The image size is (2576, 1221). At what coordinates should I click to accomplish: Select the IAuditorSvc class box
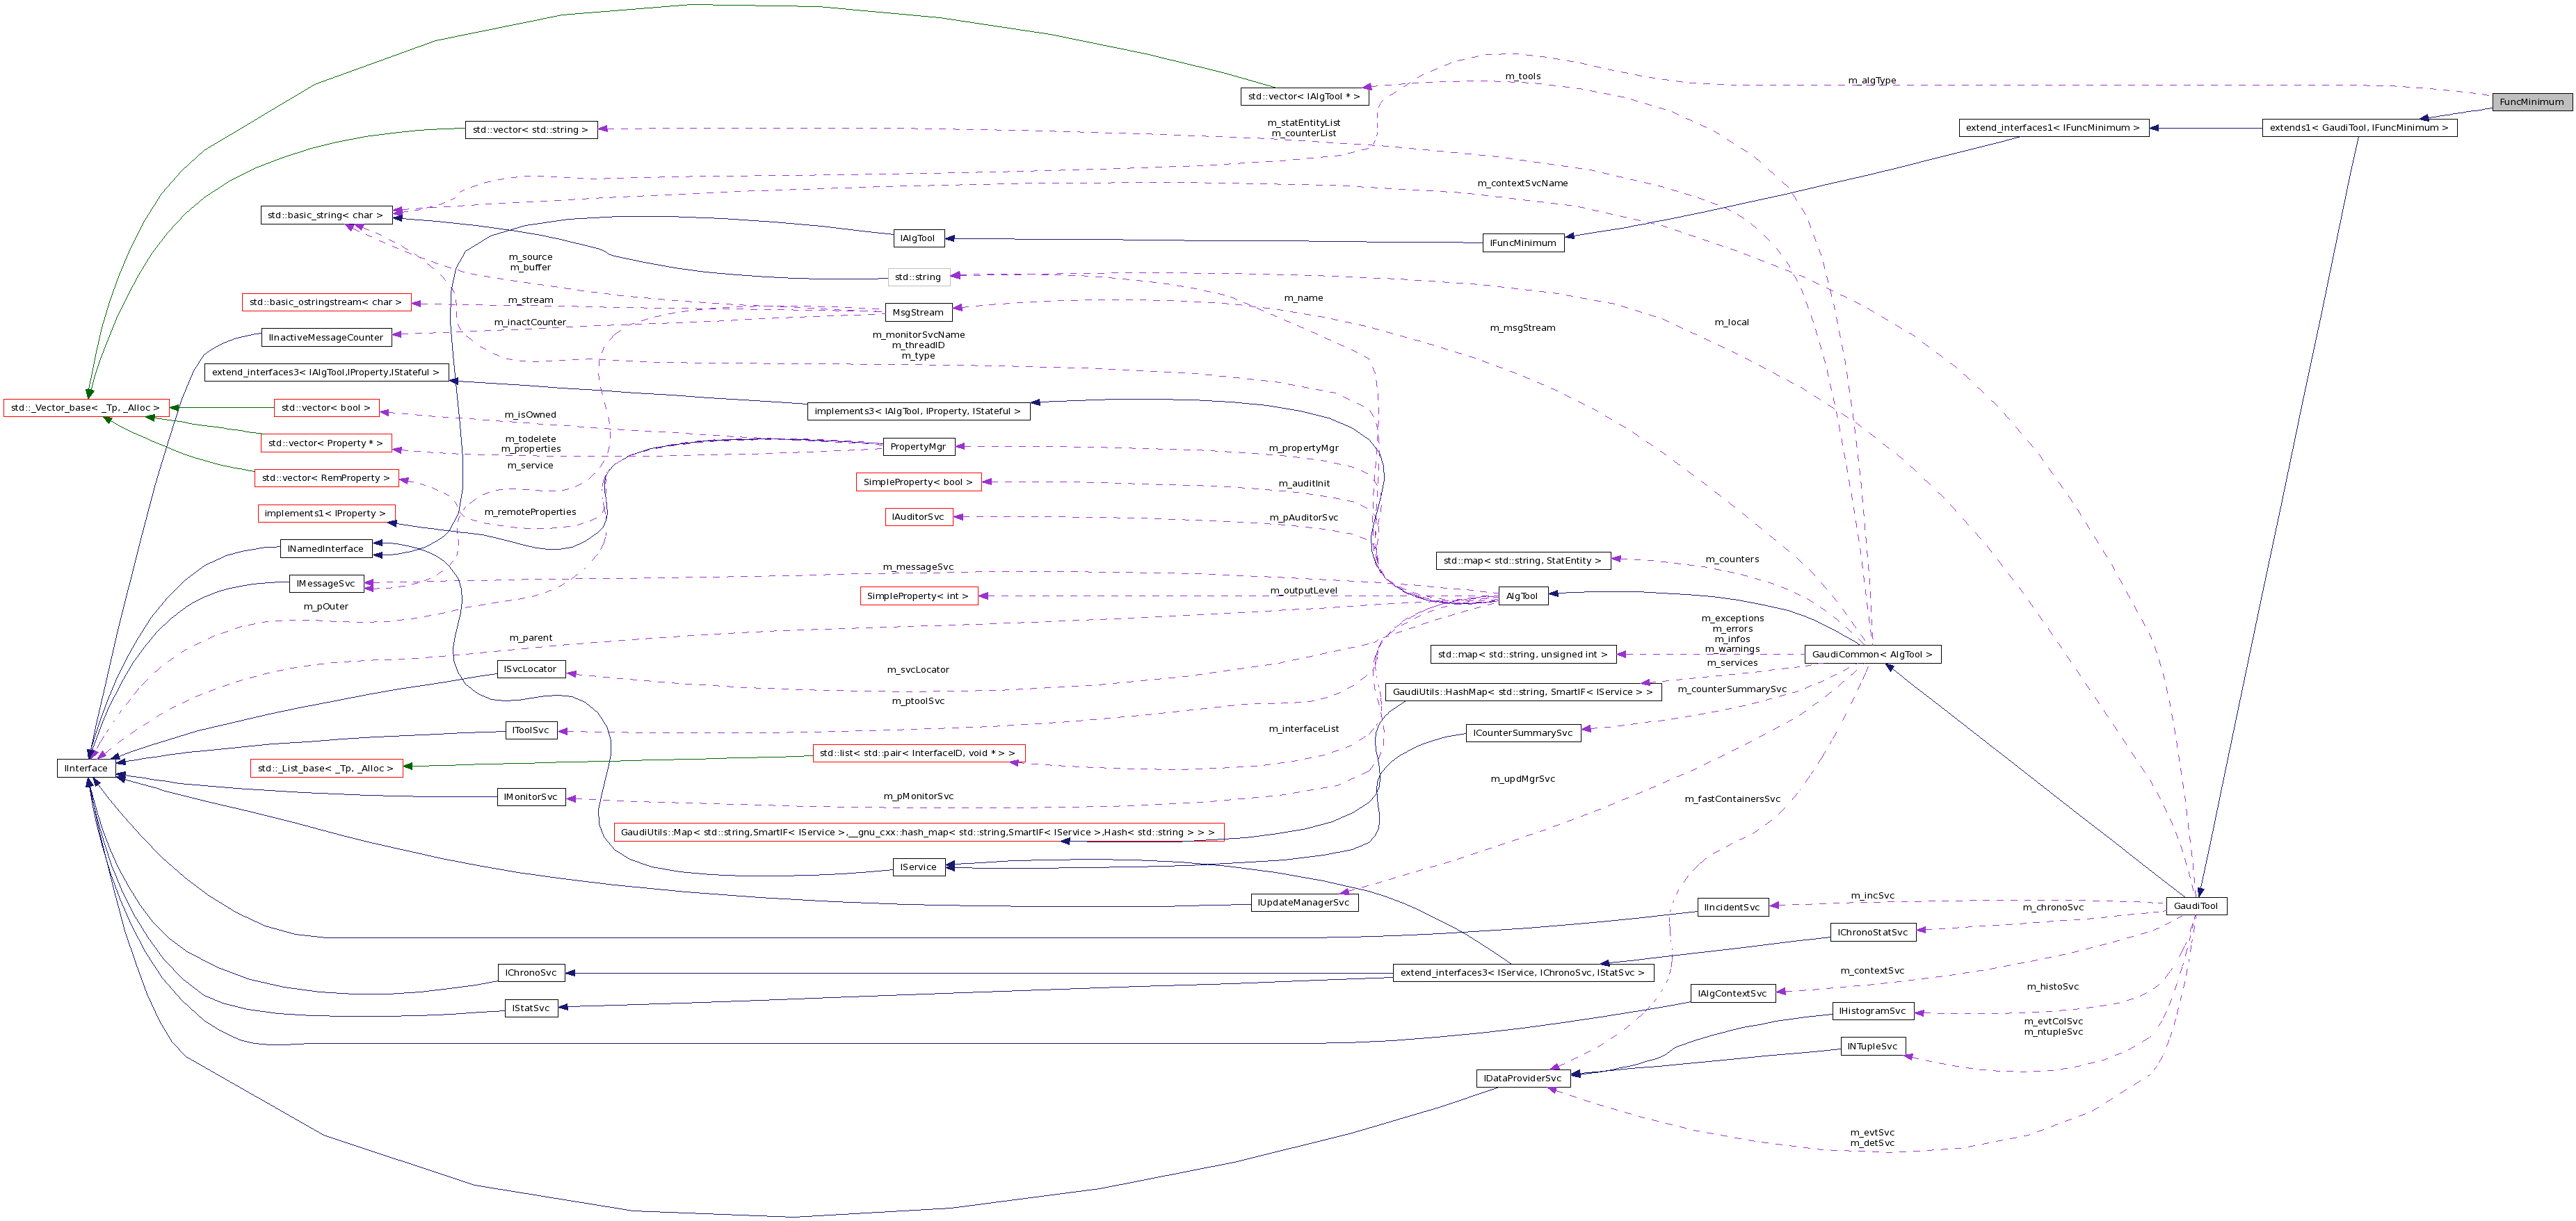point(917,516)
